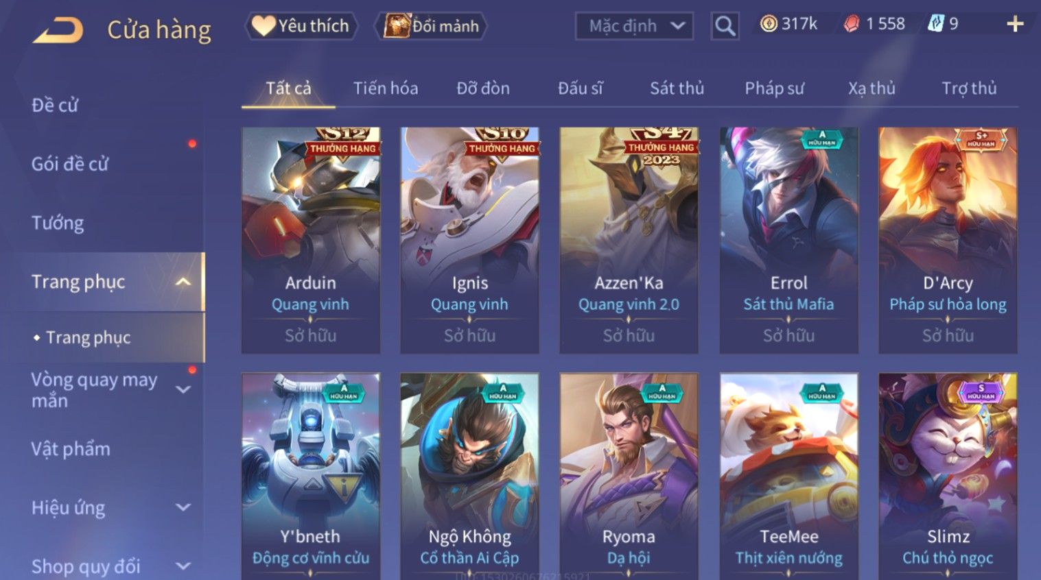Tap the blue voucher currency icon
1041x580 pixels.
point(936,24)
